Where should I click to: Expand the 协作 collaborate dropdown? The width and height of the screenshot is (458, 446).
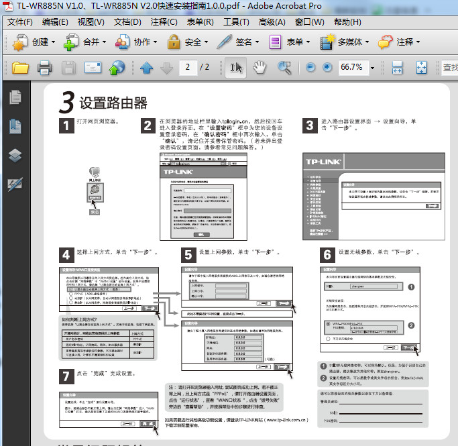click(155, 42)
